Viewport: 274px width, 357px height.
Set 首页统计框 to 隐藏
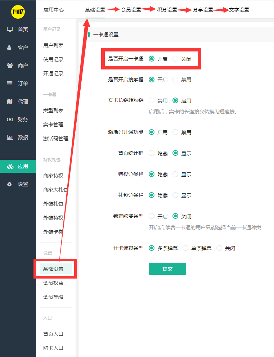point(152,153)
